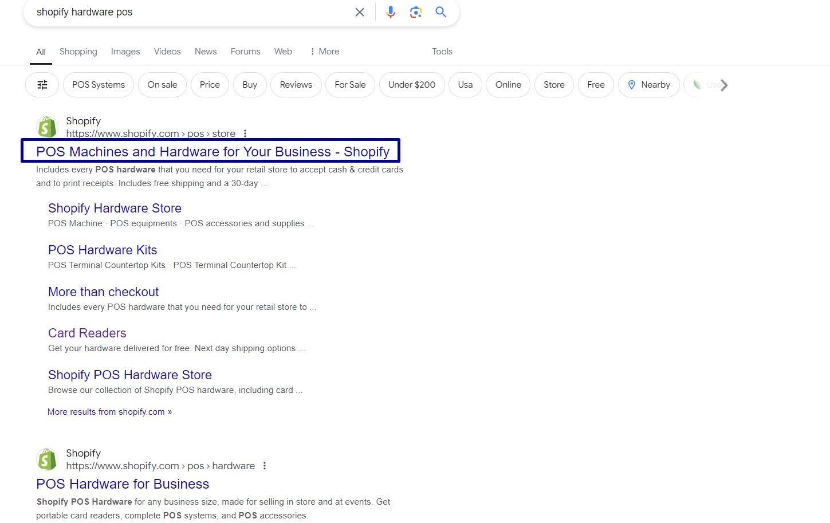Open the Shopify Hardware Store sitelink
This screenshot has width=830, height=523.
tap(115, 209)
